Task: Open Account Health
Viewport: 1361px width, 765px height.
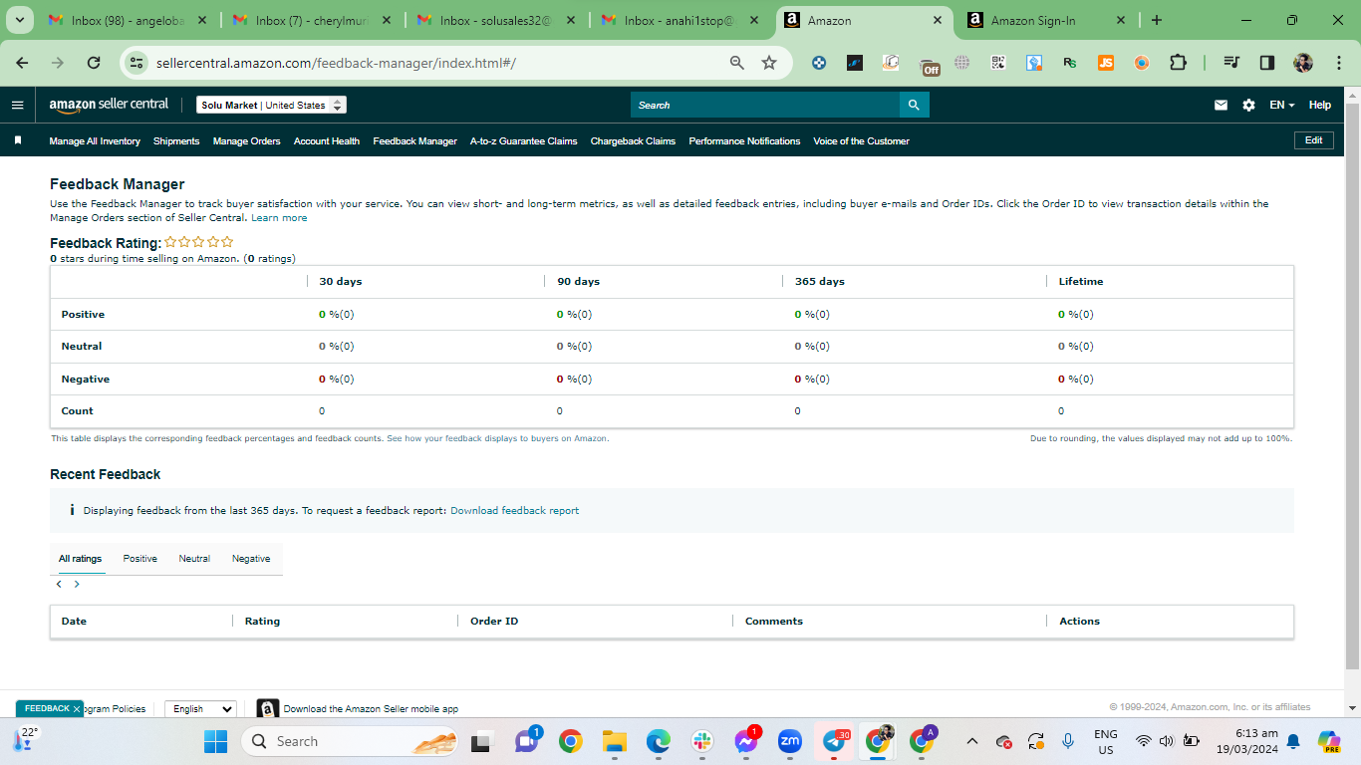Action: click(x=327, y=141)
